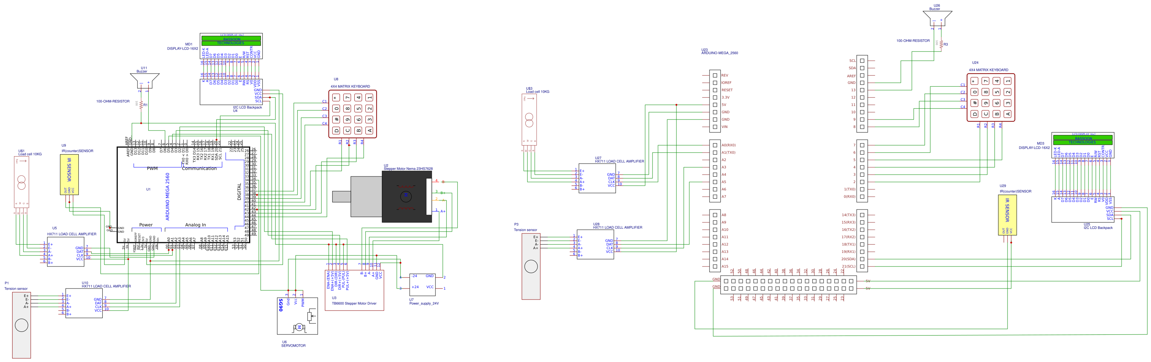Screen dimensions: 1151x362
Task: Click the yellow U9 IR sensor block
Action: [69, 175]
